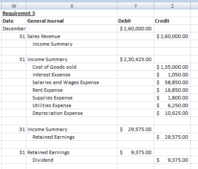Select the 'Supplies Expense' cell

point(72,98)
